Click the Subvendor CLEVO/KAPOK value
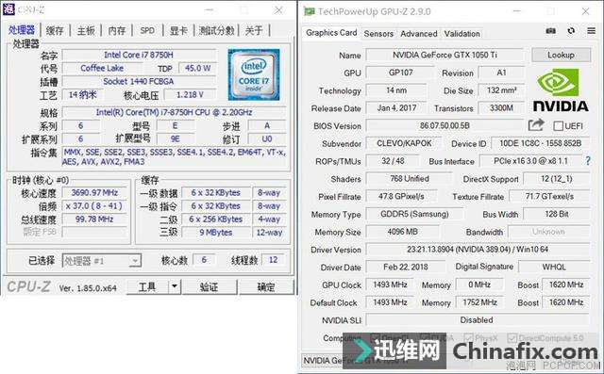 [404, 143]
